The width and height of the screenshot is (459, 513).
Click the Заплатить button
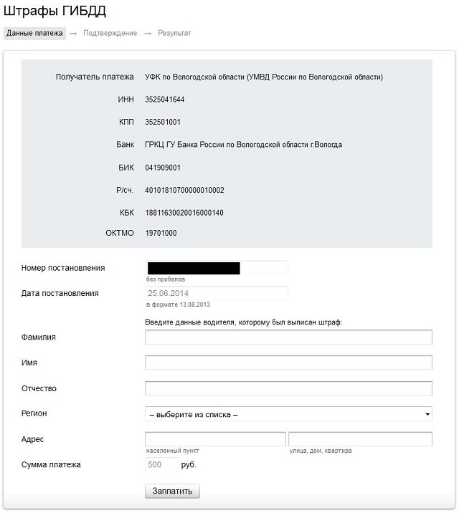[172, 492]
